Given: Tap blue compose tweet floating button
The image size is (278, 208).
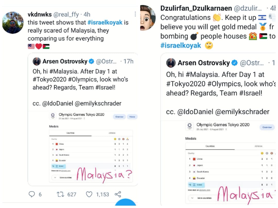Looking at the screenshot, I should [x=125, y=203].
